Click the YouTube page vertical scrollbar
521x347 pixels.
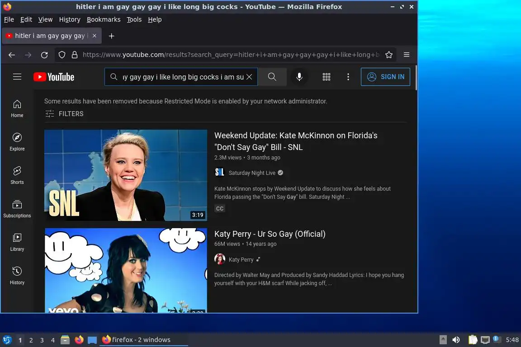point(416,77)
